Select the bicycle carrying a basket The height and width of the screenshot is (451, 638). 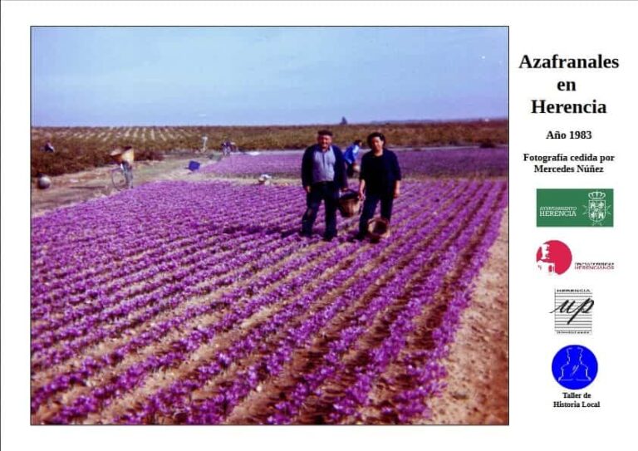pyautogui.click(x=122, y=168)
